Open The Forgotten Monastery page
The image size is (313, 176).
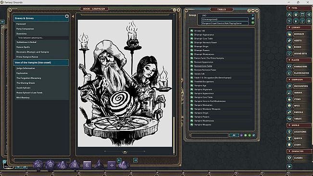point(29,78)
